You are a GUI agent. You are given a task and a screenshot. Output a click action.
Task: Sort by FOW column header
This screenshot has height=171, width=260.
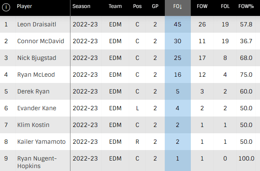click(x=202, y=7)
